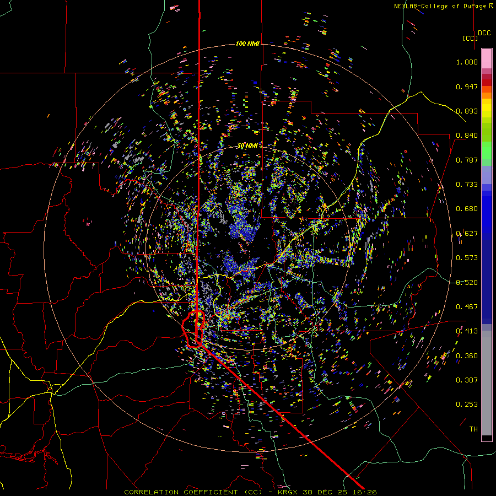The height and width of the screenshot is (496, 496).
Task: Click the 0.733 color bar value
Action: tap(467, 185)
